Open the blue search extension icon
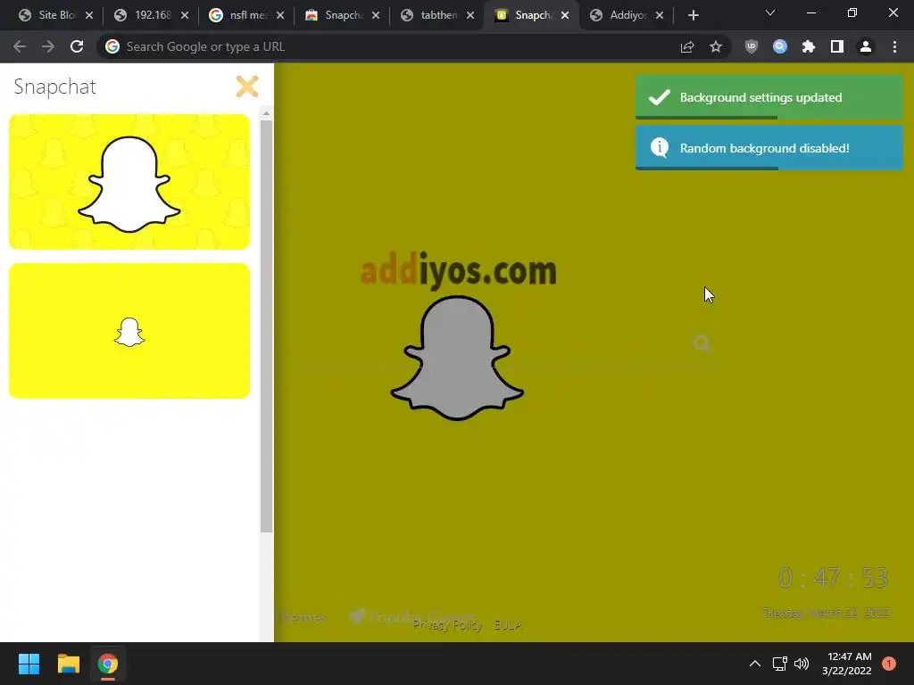This screenshot has width=914, height=685. pyautogui.click(x=780, y=46)
